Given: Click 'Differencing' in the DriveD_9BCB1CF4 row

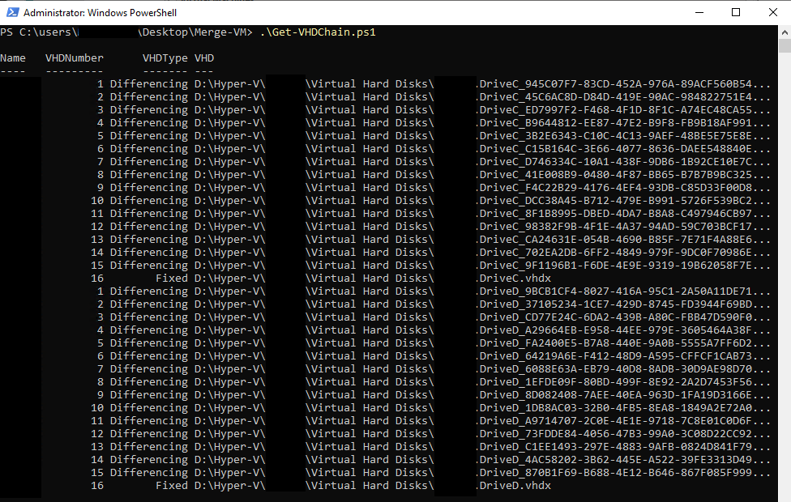Looking at the screenshot, I should (149, 291).
